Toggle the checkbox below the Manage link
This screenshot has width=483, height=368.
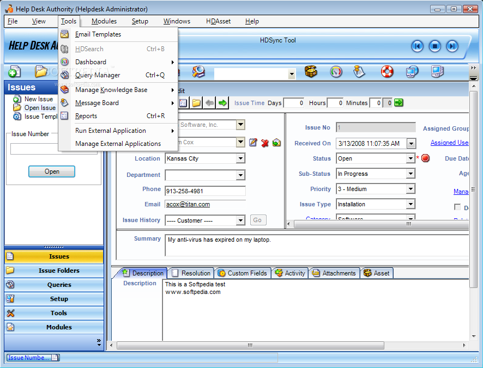[457, 207]
